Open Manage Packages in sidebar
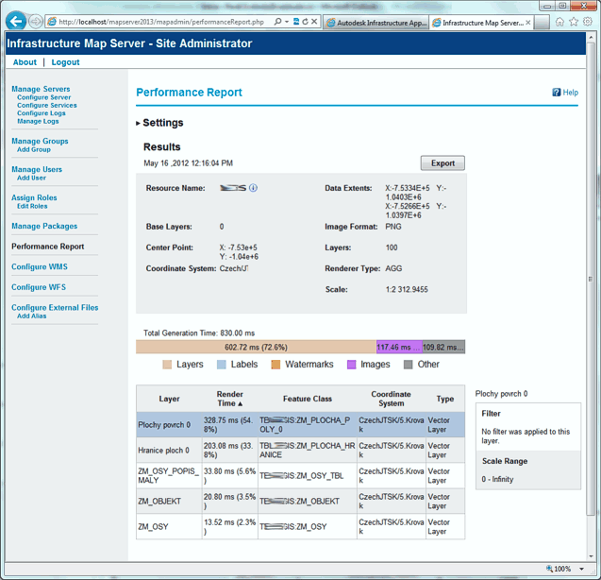601x580 pixels. coord(44,226)
